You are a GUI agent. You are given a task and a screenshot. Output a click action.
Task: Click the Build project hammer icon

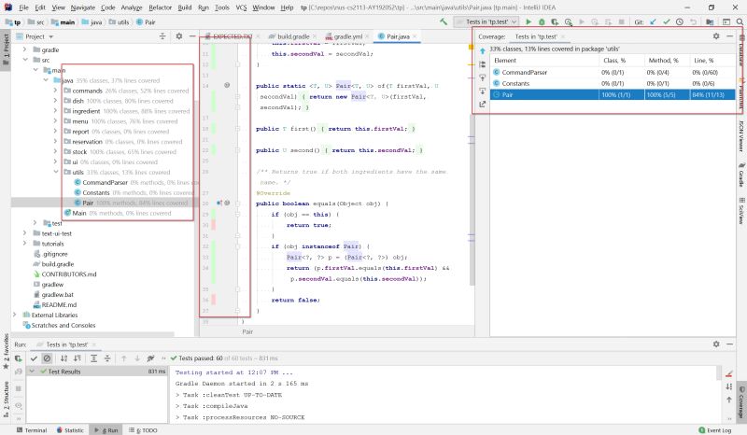[444, 21]
